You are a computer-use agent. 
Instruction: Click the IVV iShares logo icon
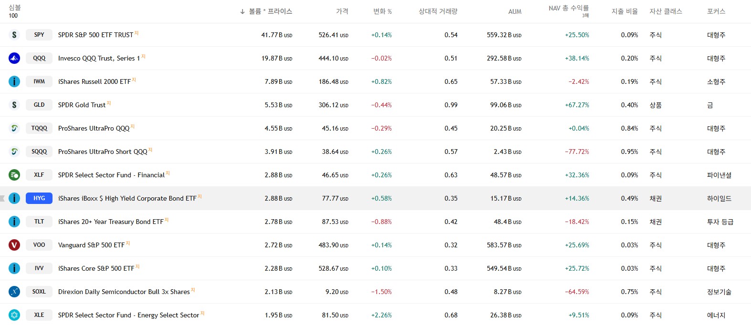(14, 268)
